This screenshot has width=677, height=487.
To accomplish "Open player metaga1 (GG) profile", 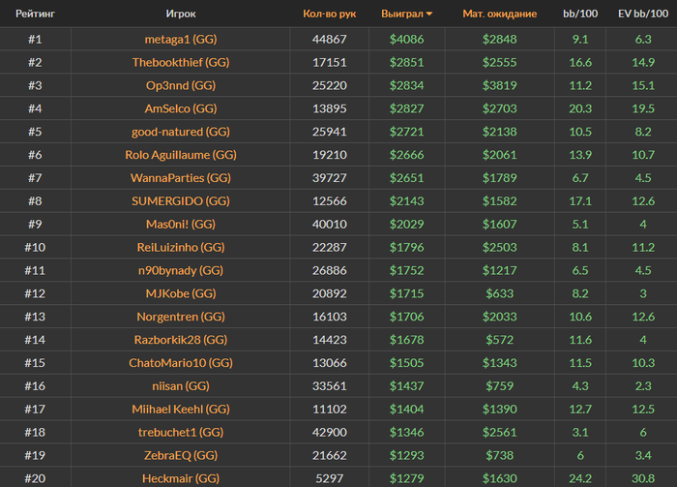I will pyautogui.click(x=180, y=40).
